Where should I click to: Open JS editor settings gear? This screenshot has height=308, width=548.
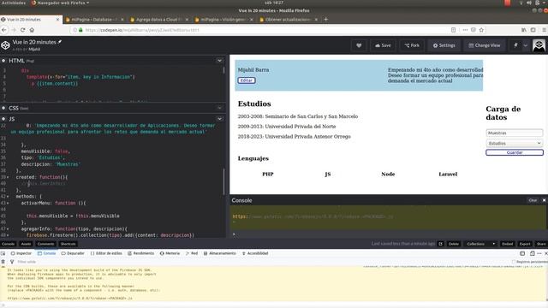coord(3,119)
